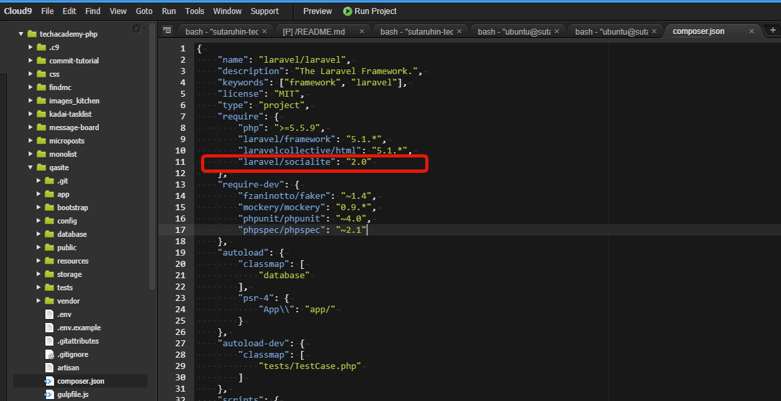
Task: Expand the commit-tutorial folder
Action: click(31, 61)
